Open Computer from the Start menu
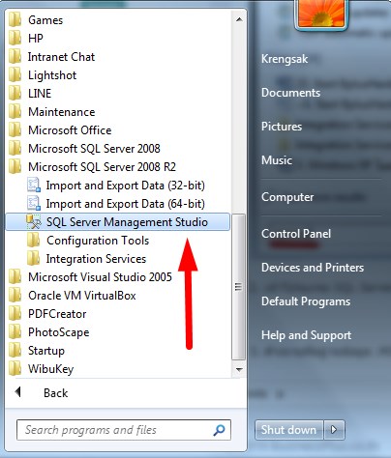 coord(287,197)
